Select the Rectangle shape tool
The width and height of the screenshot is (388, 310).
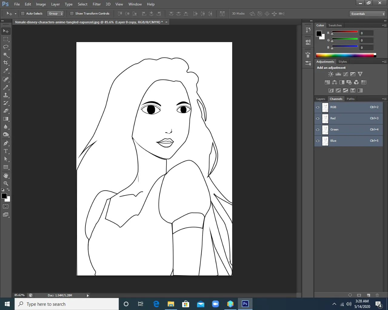6,167
